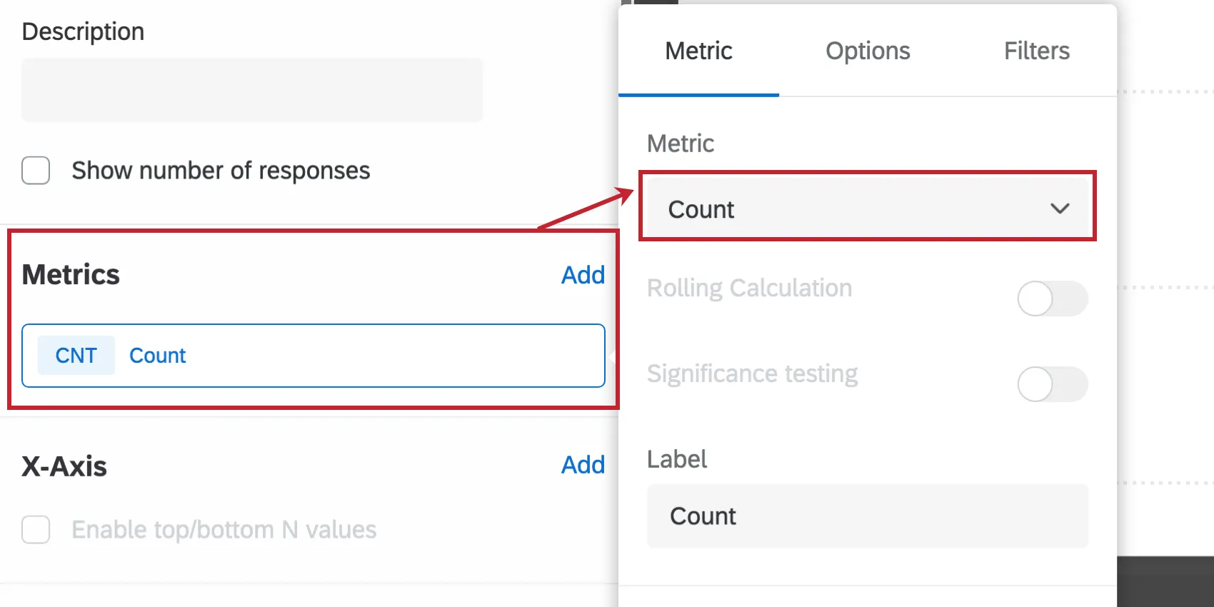Open the Filters tab
This screenshot has height=607, width=1214.
(x=1037, y=51)
